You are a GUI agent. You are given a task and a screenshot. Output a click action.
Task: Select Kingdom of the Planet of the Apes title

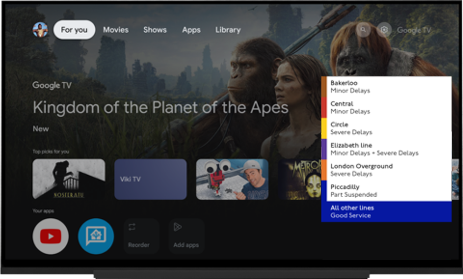pyautogui.click(x=161, y=107)
